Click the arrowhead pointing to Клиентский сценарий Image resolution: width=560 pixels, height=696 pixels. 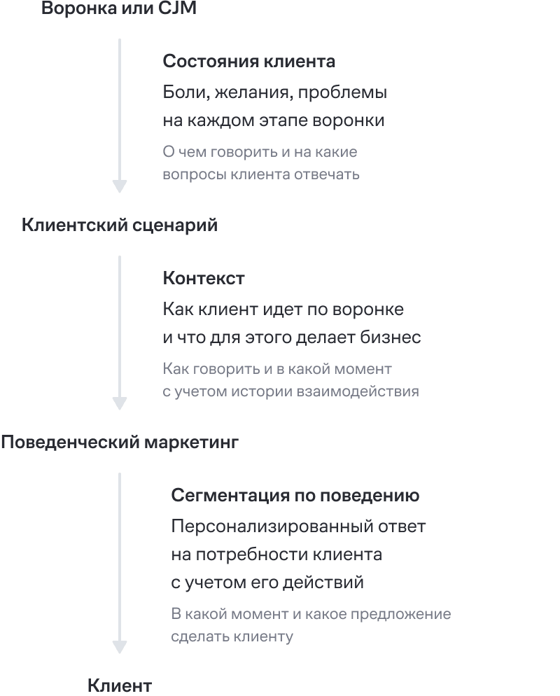click(120, 186)
